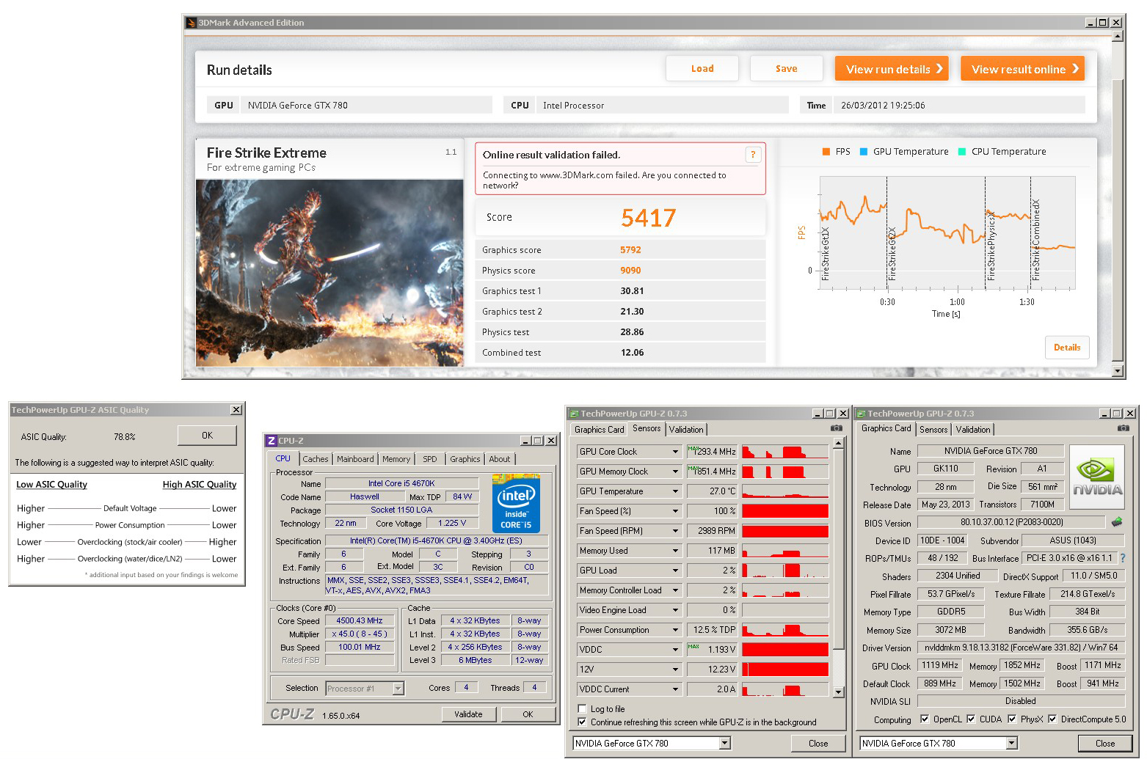Viewport: 1147px width, 759px height.
Task: Toggle the OpenCL computing checkbox
Action: 925,719
